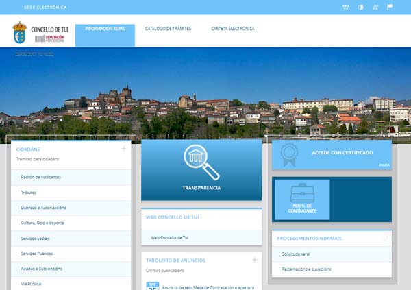Image resolution: width=411 pixels, height=290 pixels.
Task: Expand the Cidadáns panel with plus sign
Action: coord(123,148)
